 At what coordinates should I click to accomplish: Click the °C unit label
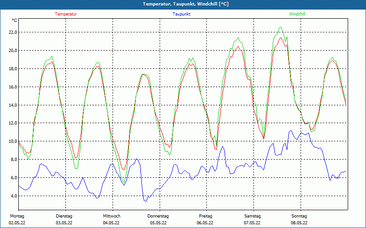coord(15,21)
